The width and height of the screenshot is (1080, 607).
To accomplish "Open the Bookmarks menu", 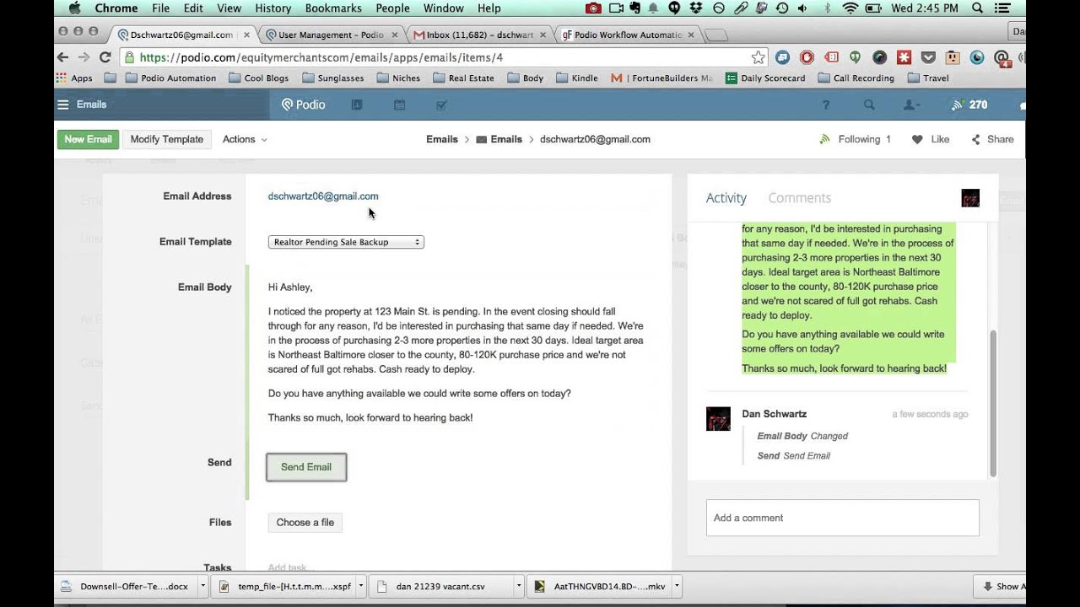I will point(333,8).
